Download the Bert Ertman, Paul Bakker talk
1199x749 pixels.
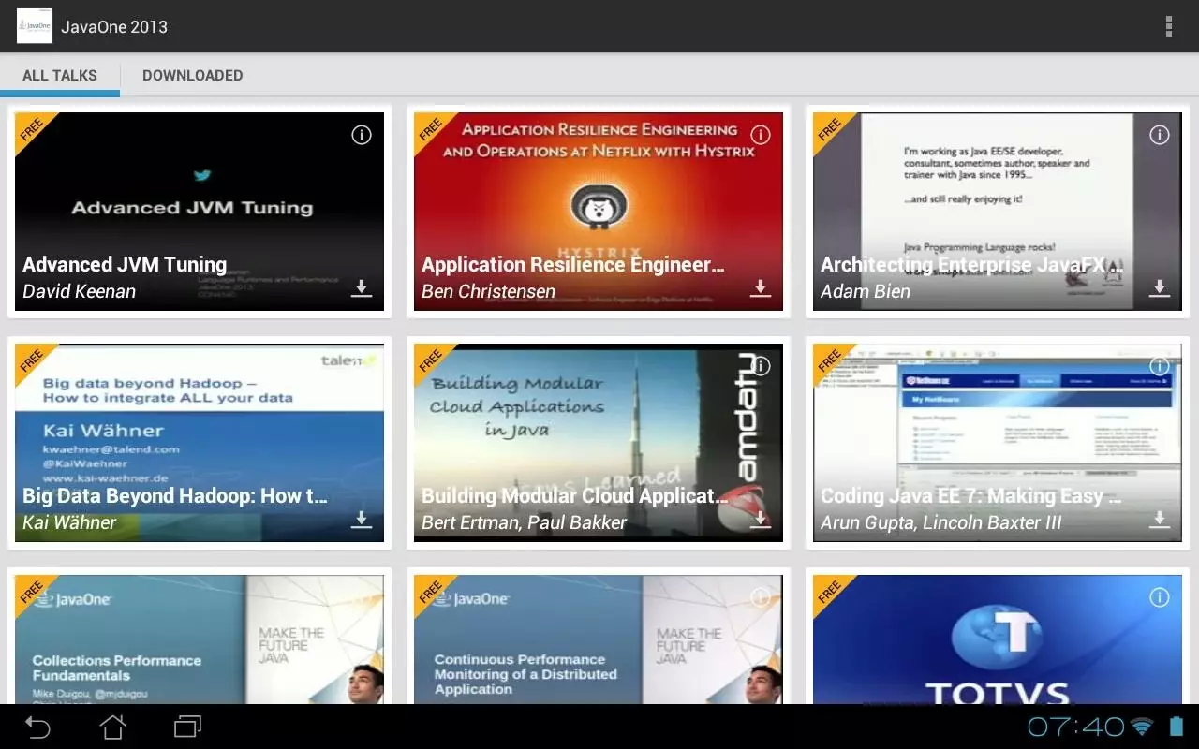(761, 520)
